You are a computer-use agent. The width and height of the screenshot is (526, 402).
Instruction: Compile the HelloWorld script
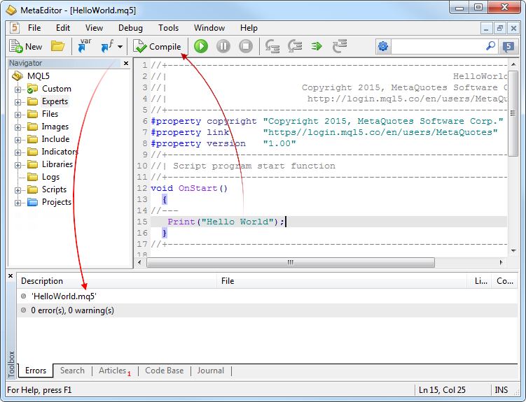158,46
